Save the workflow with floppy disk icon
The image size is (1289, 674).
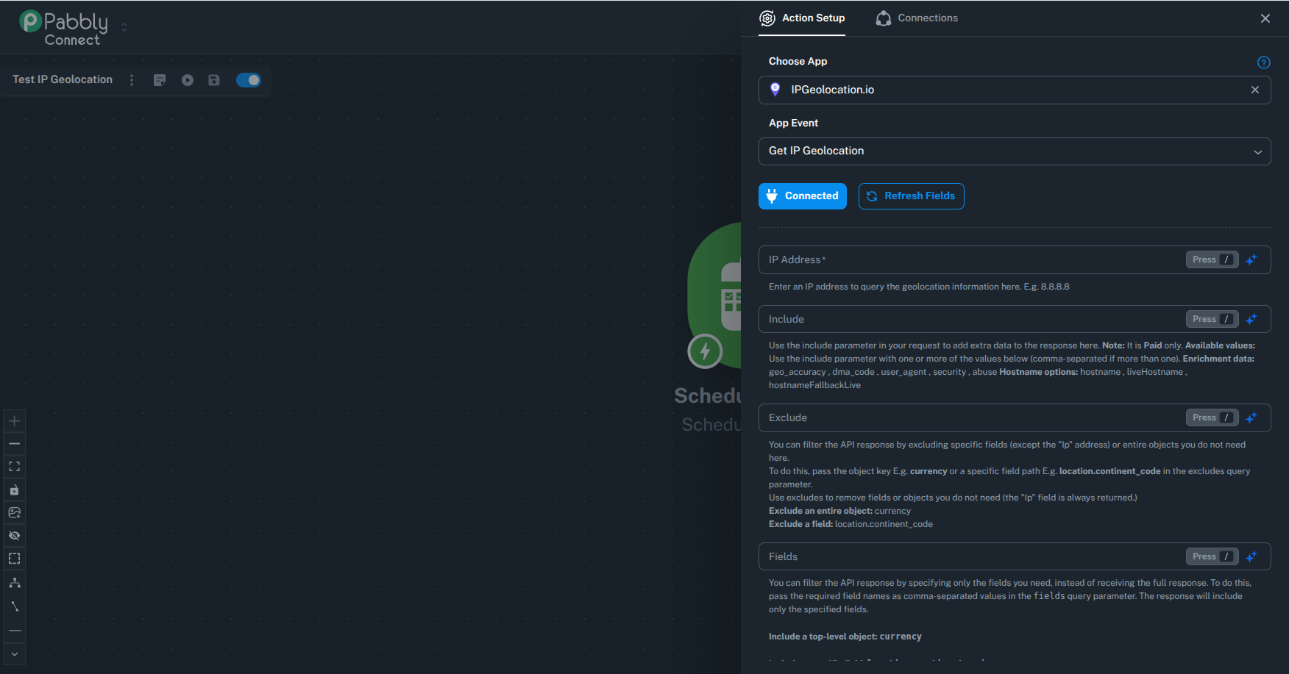pos(214,80)
